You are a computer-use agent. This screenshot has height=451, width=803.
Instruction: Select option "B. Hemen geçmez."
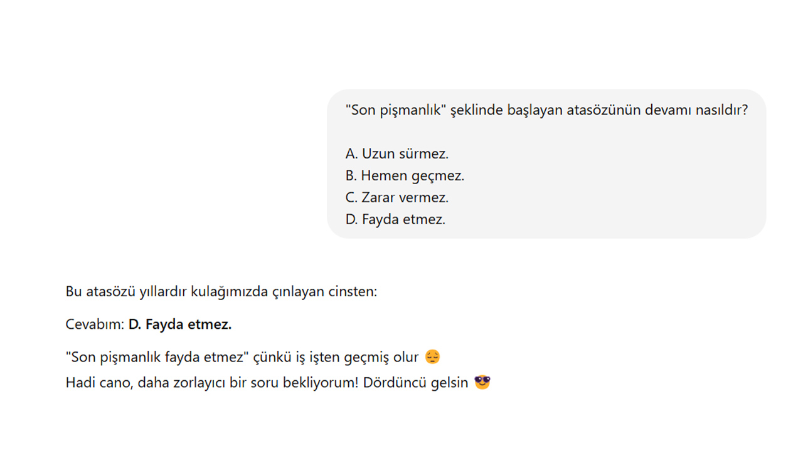point(405,175)
